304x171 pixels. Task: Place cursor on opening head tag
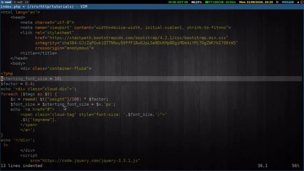pyautogui.click(x=18, y=17)
